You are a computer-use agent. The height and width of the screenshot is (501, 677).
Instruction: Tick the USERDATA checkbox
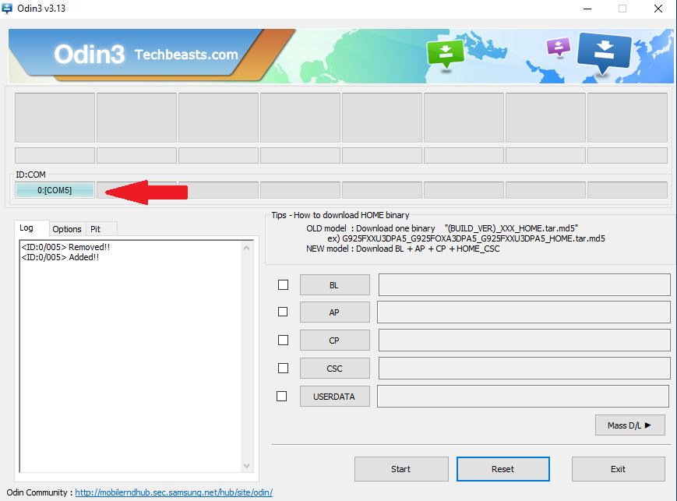(281, 397)
